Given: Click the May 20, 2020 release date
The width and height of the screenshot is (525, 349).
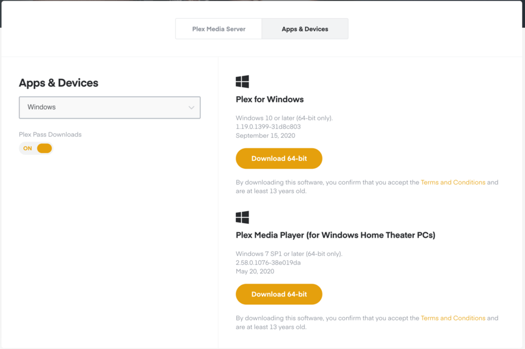Looking at the screenshot, I should pyautogui.click(x=255, y=272).
